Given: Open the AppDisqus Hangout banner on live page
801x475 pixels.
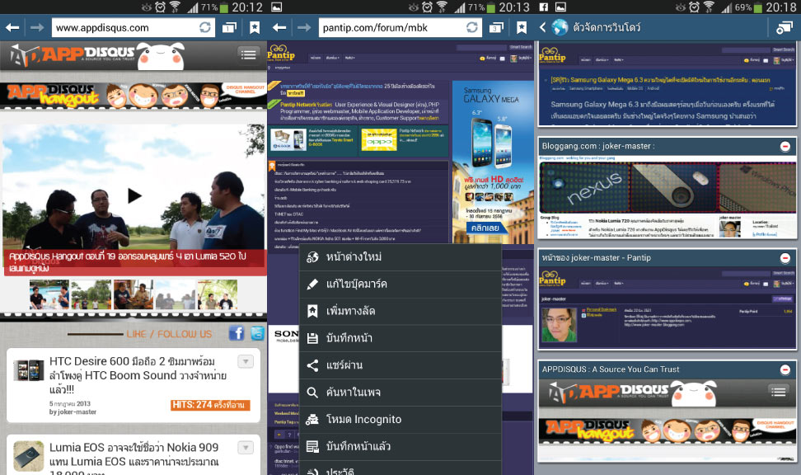Looking at the screenshot, I should [x=133, y=95].
